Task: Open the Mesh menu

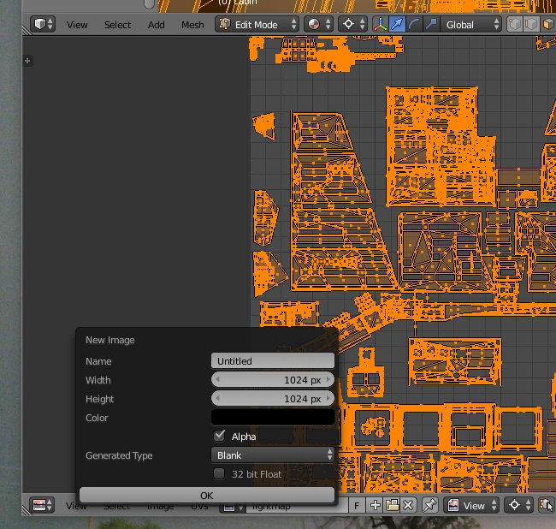Action: click(x=192, y=25)
